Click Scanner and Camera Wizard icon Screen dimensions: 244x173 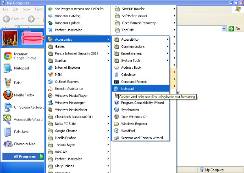coord(116,138)
